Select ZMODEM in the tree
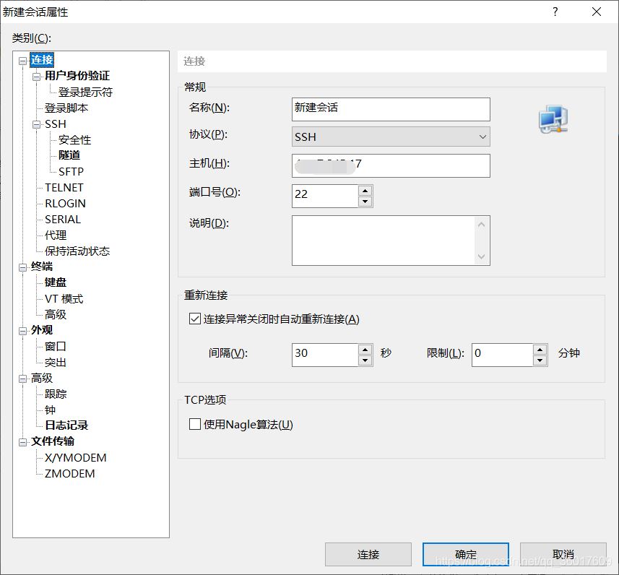 [69, 473]
